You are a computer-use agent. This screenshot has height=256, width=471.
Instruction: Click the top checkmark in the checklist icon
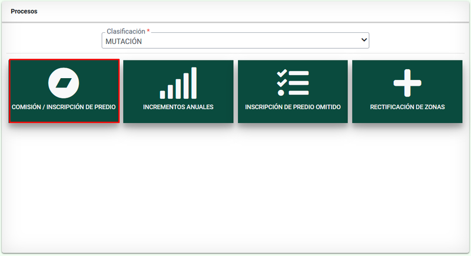[281, 73]
